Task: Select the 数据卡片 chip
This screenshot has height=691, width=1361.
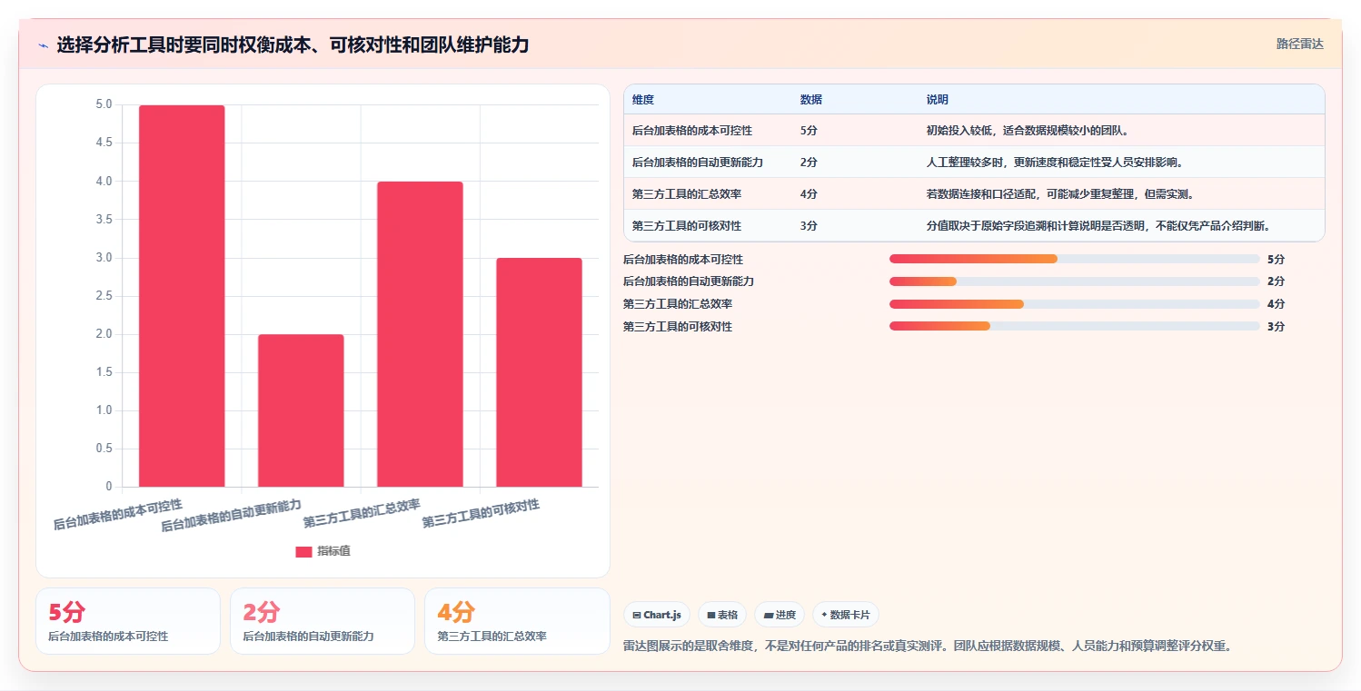Action: pyautogui.click(x=845, y=615)
